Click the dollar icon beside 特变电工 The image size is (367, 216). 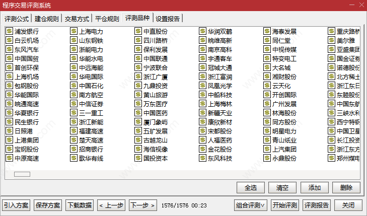tap(267, 58)
